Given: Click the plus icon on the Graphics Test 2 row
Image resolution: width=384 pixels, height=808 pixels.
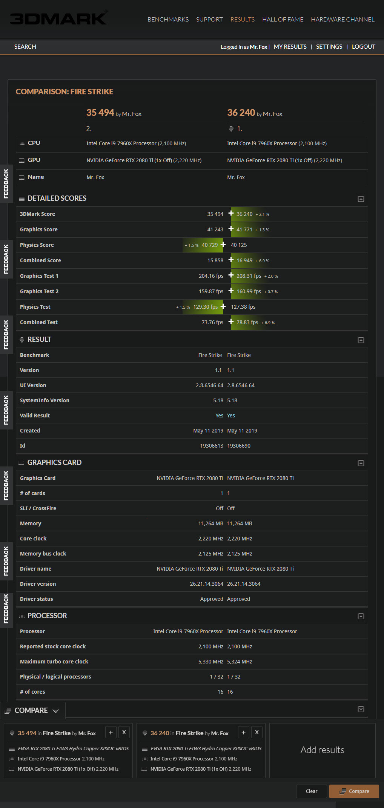Looking at the screenshot, I should (231, 291).
